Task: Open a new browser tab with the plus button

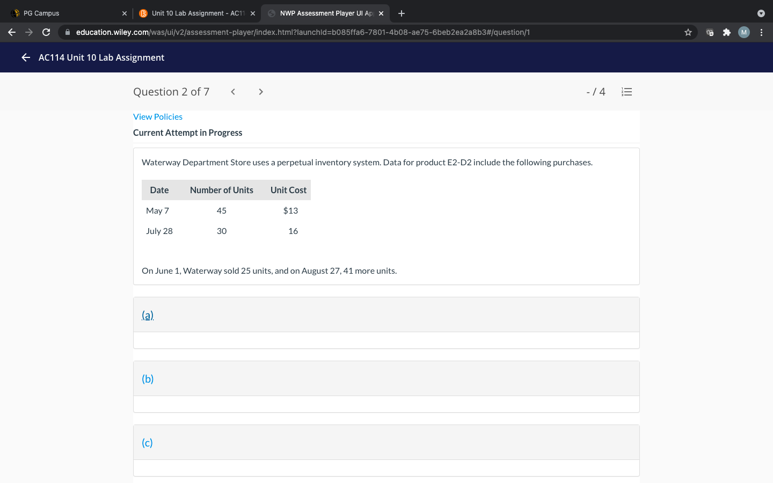Action: [402, 13]
